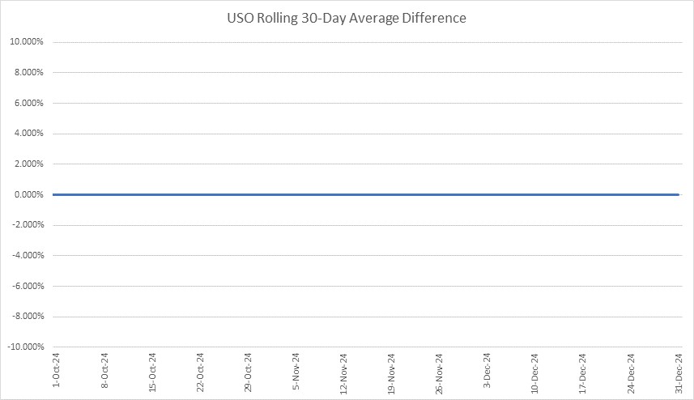Select the 17-Dec-24 x-axis date
Viewport: 694px width, 400px height.
[x=583, y=374]
